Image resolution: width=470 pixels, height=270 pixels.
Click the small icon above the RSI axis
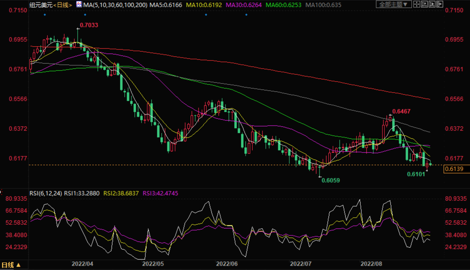tap(1, 192)
